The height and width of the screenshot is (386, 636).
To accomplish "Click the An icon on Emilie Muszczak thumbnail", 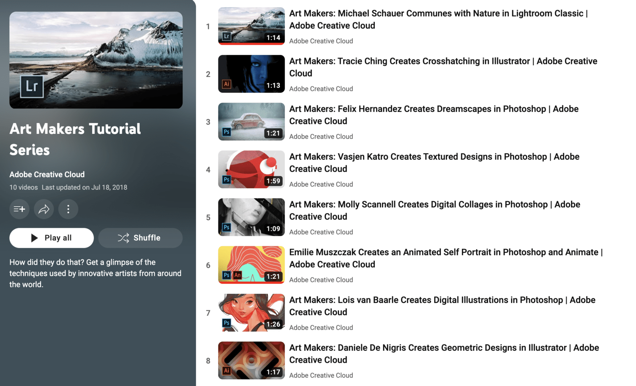I will (x=237, y=275).
